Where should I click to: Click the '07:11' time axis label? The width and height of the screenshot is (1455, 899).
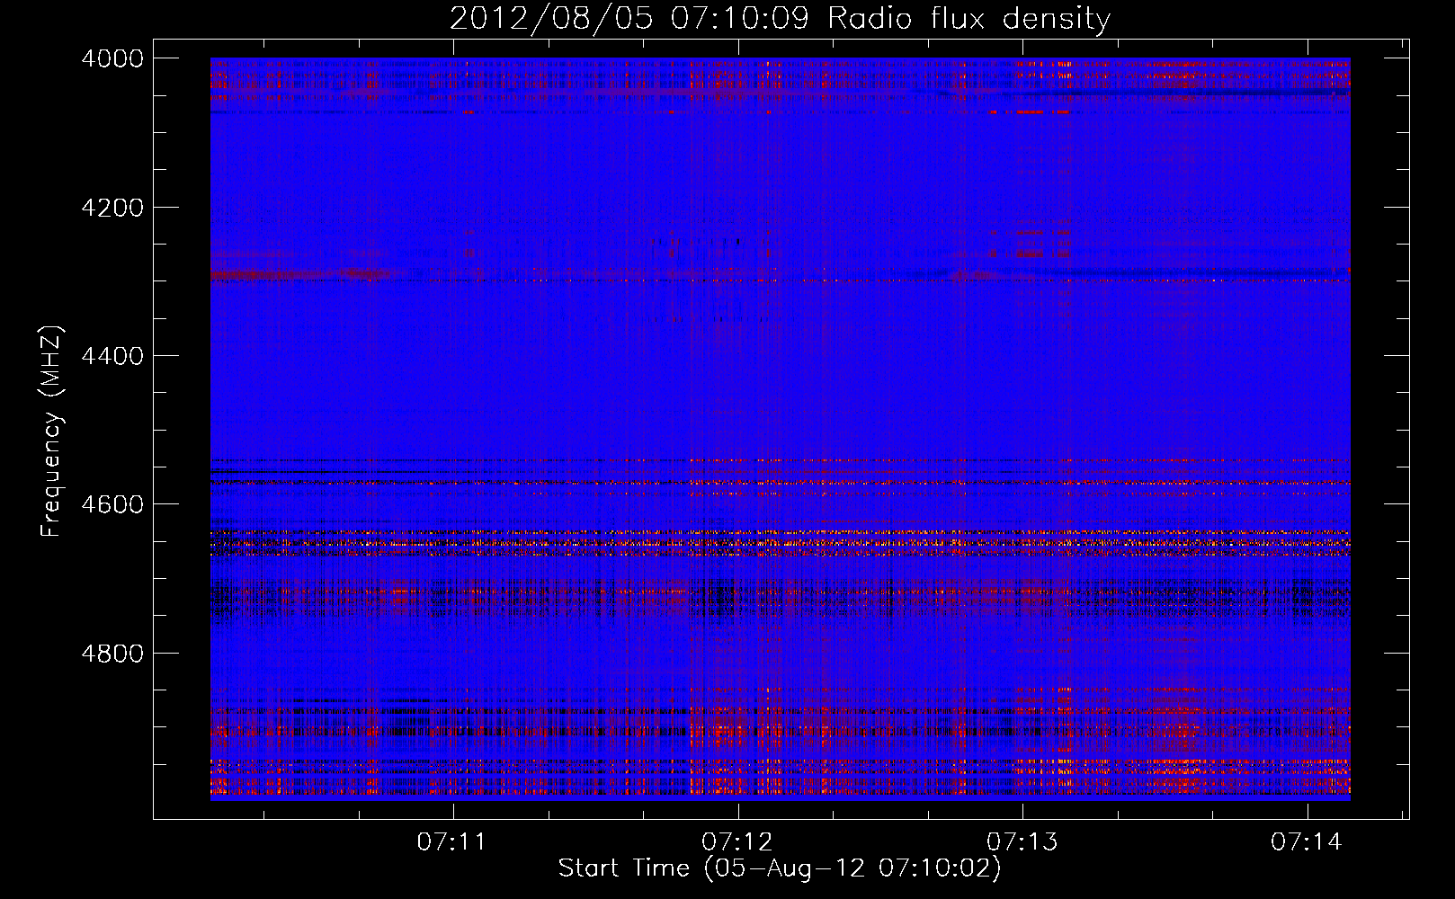(x=451, y=841)
